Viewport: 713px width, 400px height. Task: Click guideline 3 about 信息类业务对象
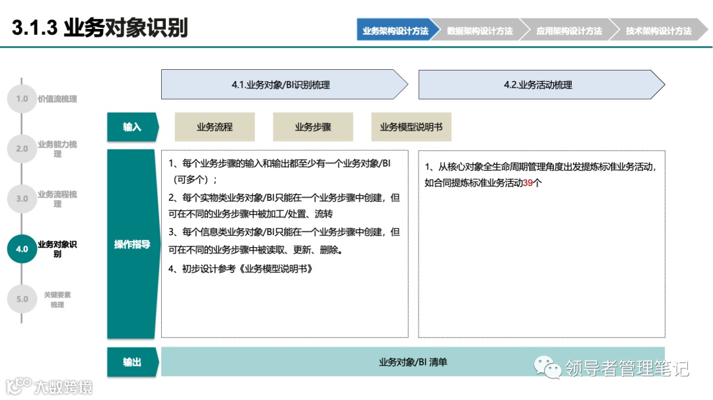284,241
